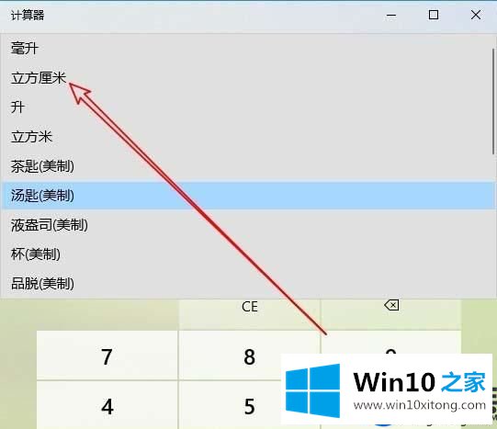Screen dimensions: 497x429
Task: Click the unit list vertical scrollbar
Action: [x=494, y=101]
